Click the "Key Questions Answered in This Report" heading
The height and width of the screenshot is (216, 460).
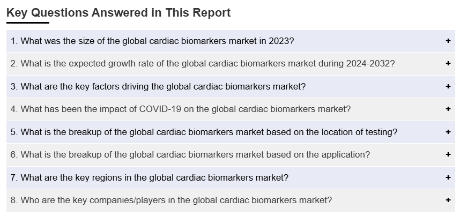coord(118,12)
